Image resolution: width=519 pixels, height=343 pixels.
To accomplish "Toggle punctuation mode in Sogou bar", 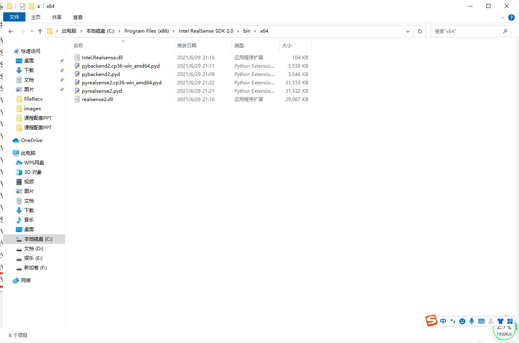I will click(x=453, y=321).
